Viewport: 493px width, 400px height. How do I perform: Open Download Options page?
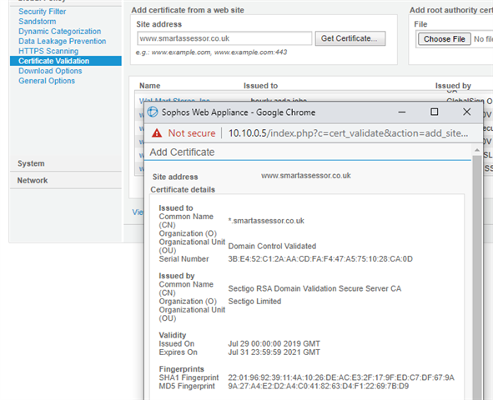click(50, 71)
